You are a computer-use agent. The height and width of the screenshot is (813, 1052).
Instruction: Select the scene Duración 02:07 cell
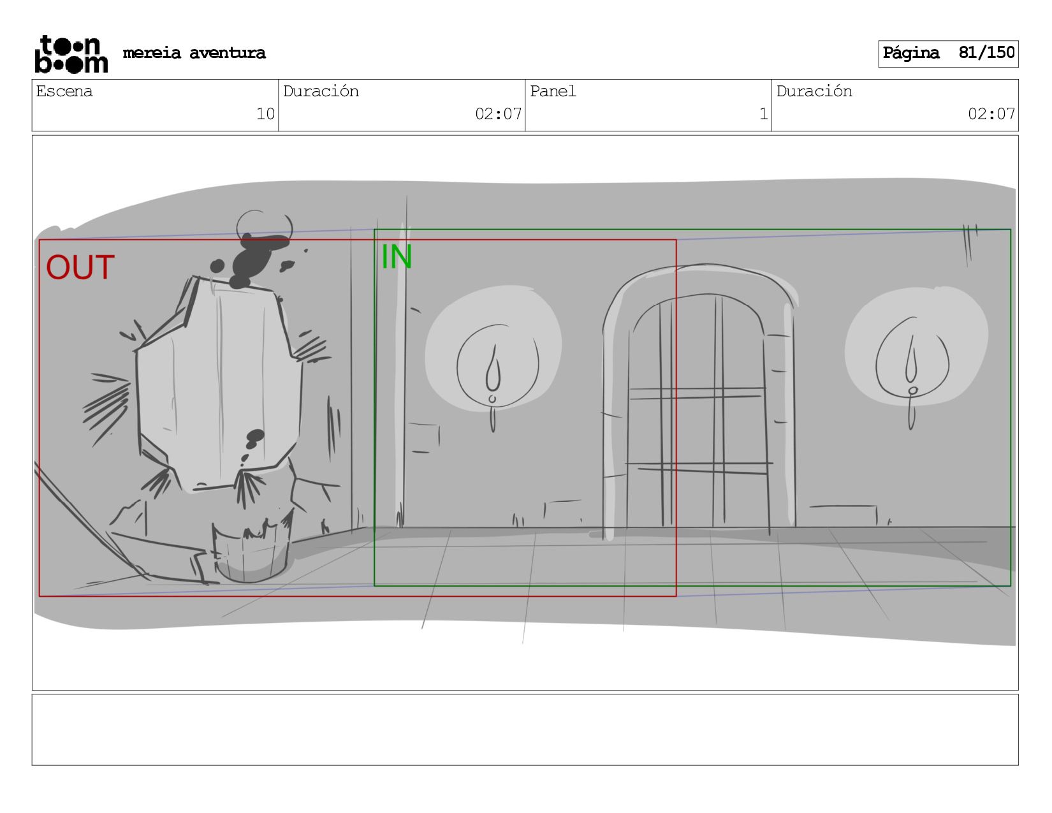click(x=402, y=105)
